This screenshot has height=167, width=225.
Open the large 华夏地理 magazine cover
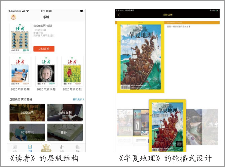pos(141,57)
